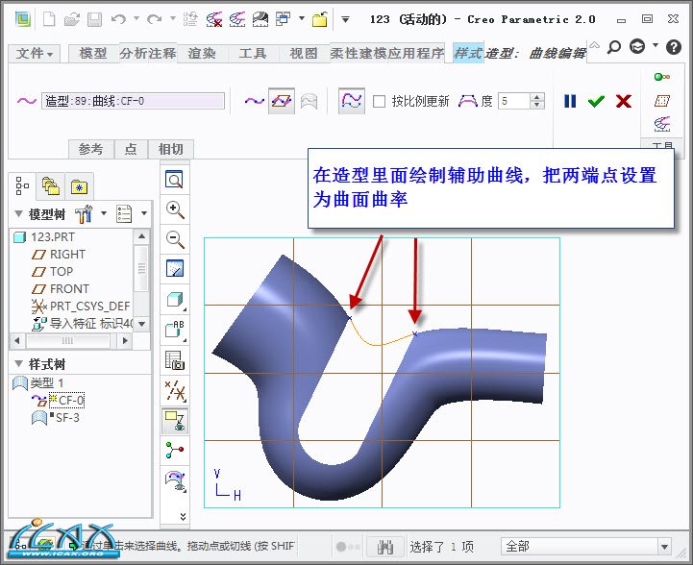693x565 pixels.
Task: Open the 全部 selection filter dropdown
Action: click(x=664, y=547)
